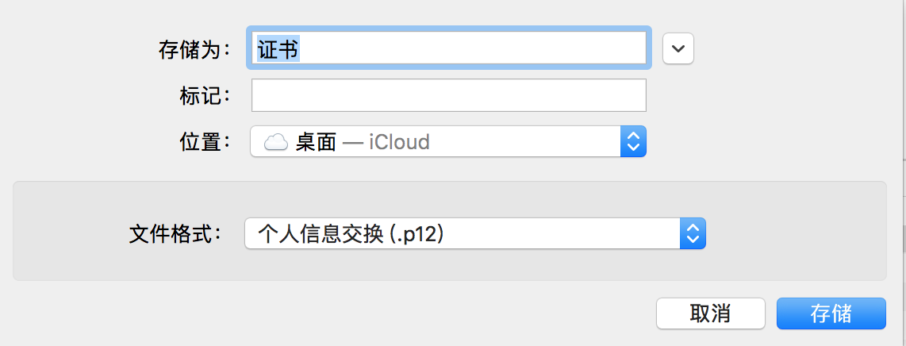
Task: Click the blue arrows on 位置 popup
Action: 633,141
